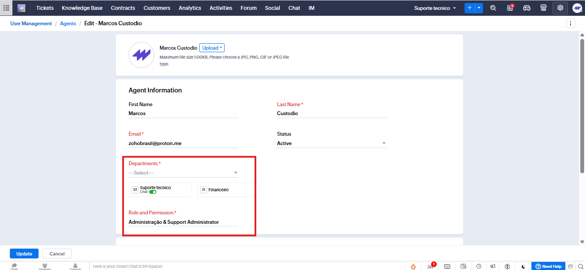Open the gamification gamepad icon
Screen dimensions: 585x270
pos(527,8)
